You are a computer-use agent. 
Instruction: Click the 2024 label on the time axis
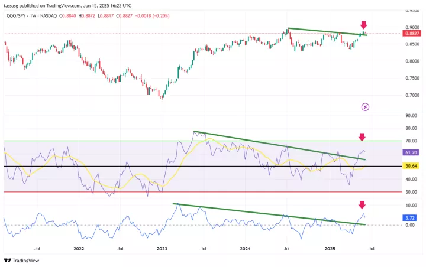click(246, 249)
